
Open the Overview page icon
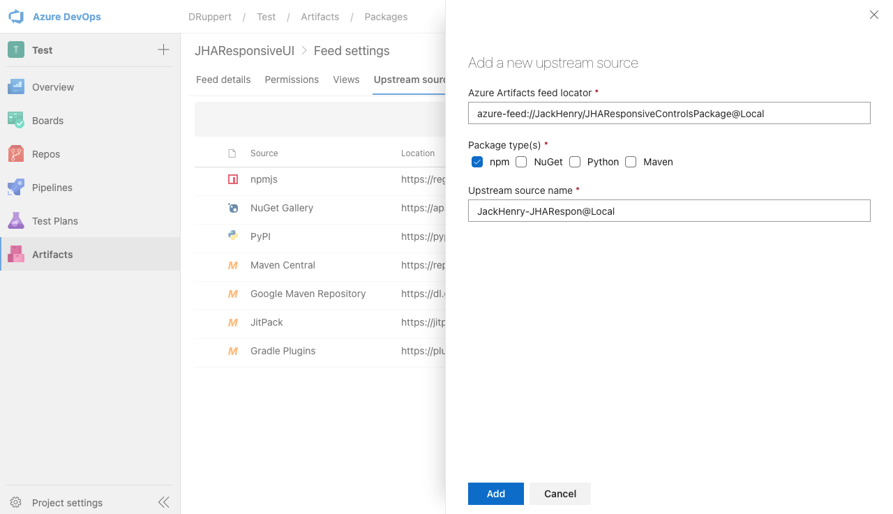click(16, 87)
